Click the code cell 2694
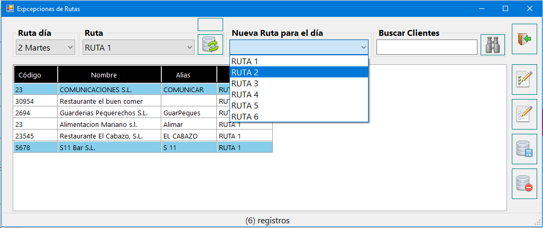The width and height of the screenshot is (543, 228). click(35, 113)
